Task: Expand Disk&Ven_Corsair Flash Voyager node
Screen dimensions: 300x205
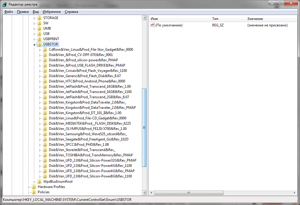Action: coord(40,71)
